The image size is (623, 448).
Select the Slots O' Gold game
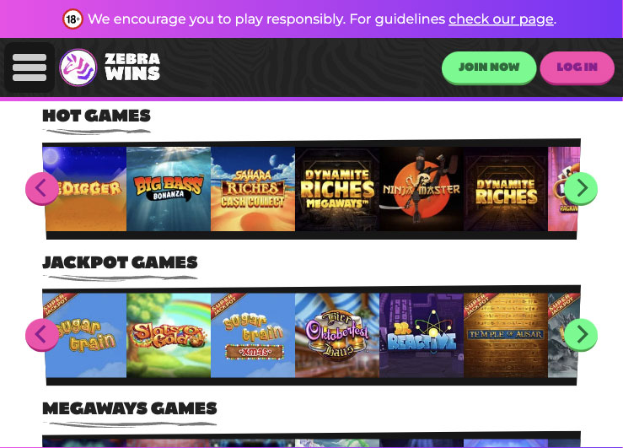169,335
